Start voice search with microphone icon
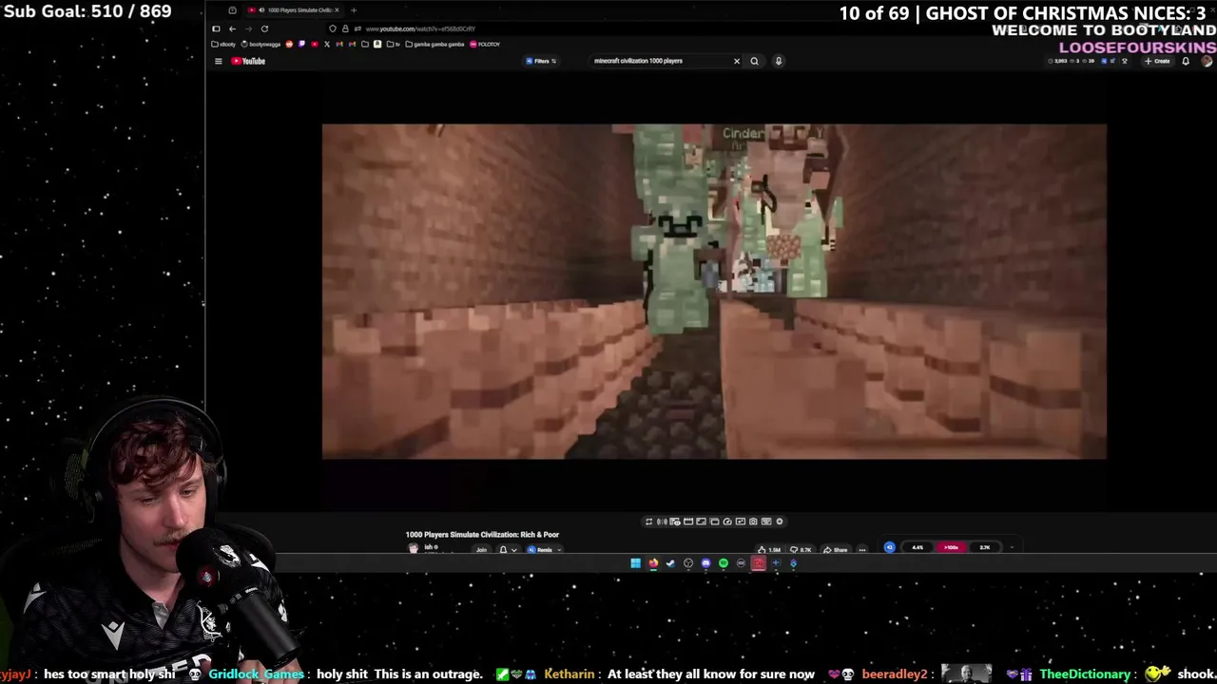The image size is (1217, 684). click(778, 61)
